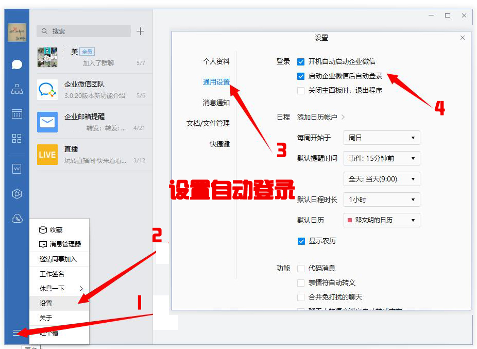Open the Calendar icon in sidebar
Screen dimensions: 477x349
click(16, 114)
